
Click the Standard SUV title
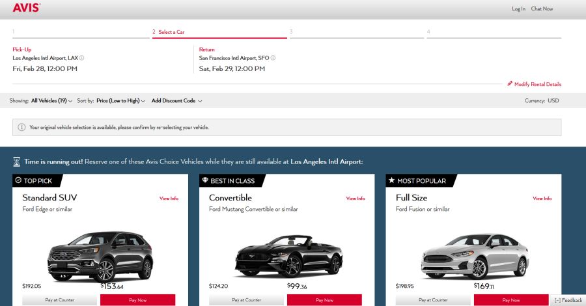[49, 198]
